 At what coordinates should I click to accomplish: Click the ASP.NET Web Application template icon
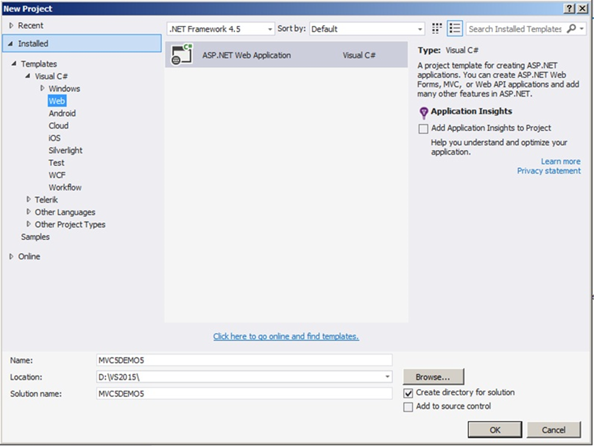(182, 54)
